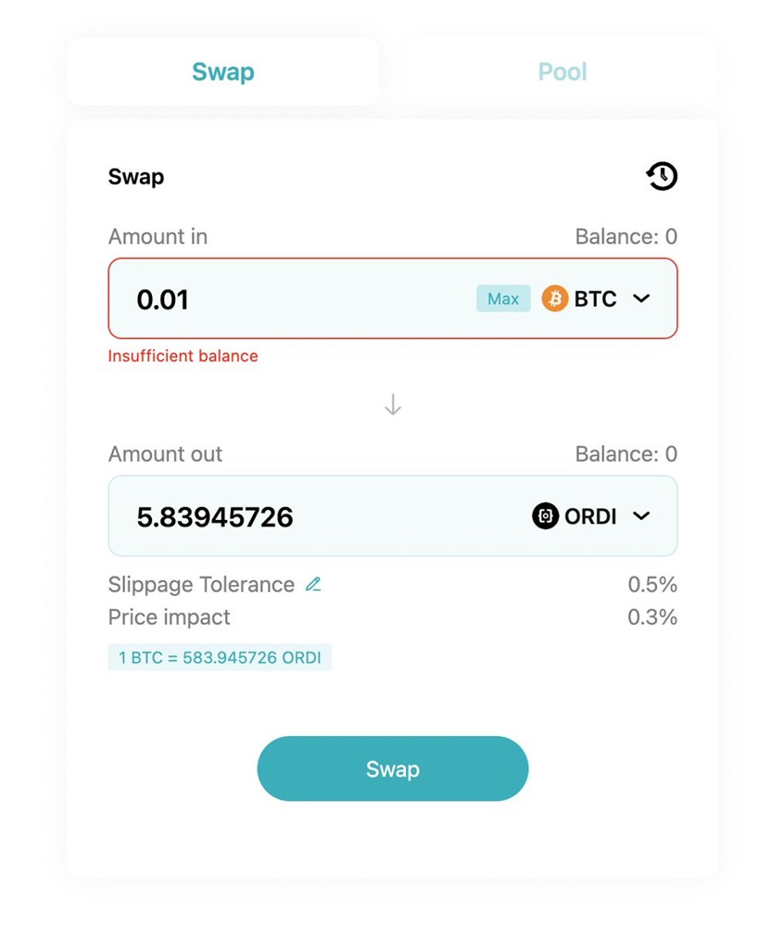Click the down arrow between the amount fields
This screenshot has width=771, height=927.
tap(393, 405)
